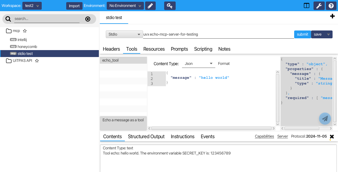Favorite the mcp folder with star
Screen dimensions: 338x172
(25, 31)
